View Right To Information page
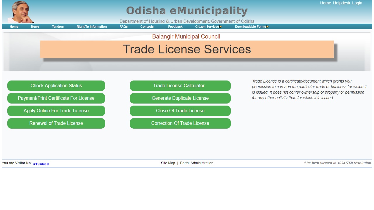 (x=91, y=27)
